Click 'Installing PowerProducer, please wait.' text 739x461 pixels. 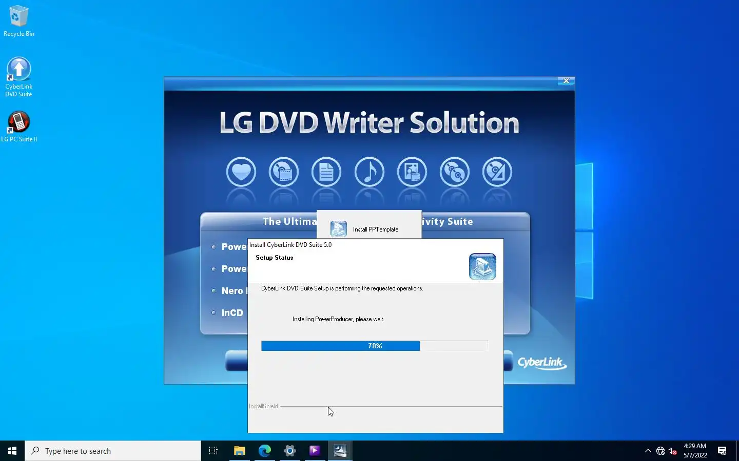pyautogui.click(x=338, y=319)
